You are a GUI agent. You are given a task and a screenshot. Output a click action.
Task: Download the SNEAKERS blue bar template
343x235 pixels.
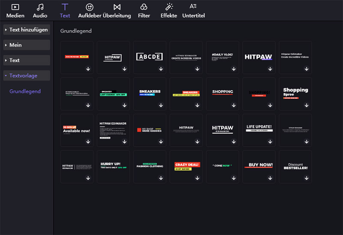tap(161, 105)
